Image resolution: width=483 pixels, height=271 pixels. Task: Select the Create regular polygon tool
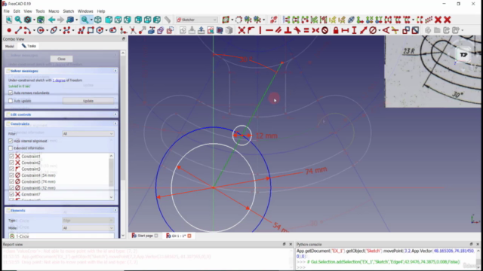(100, 30)
